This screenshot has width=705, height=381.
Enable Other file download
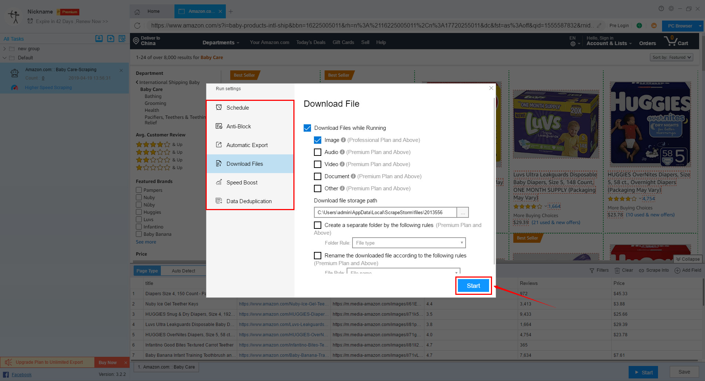click(318, 188)
